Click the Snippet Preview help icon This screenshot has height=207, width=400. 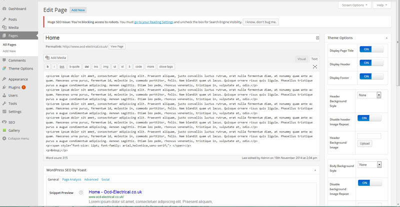(80, 192)
